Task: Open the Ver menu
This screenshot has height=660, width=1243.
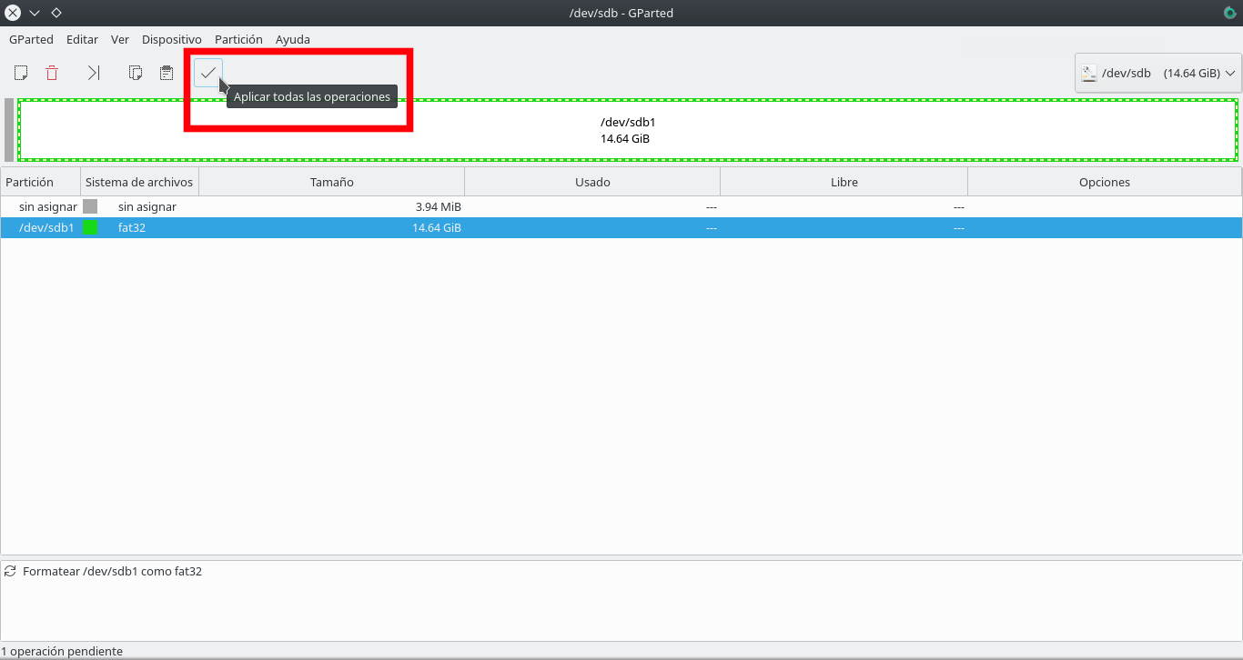Action: point(120,40)
